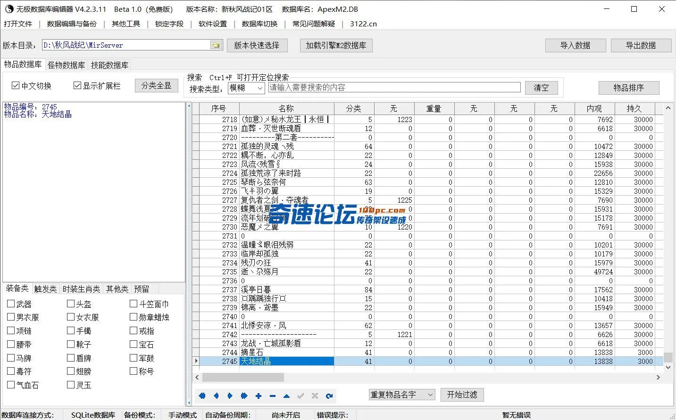676x420 pixels.
Task: Click horizontal scrollbar thumb of item grid
Action: coord(243,377)
